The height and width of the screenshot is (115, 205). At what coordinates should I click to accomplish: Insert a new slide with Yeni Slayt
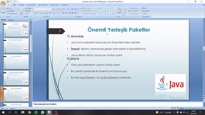point(21,11)
